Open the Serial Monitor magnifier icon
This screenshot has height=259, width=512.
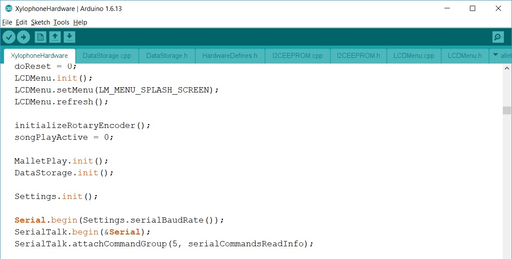pyautogui.click(x=498, y=37)
